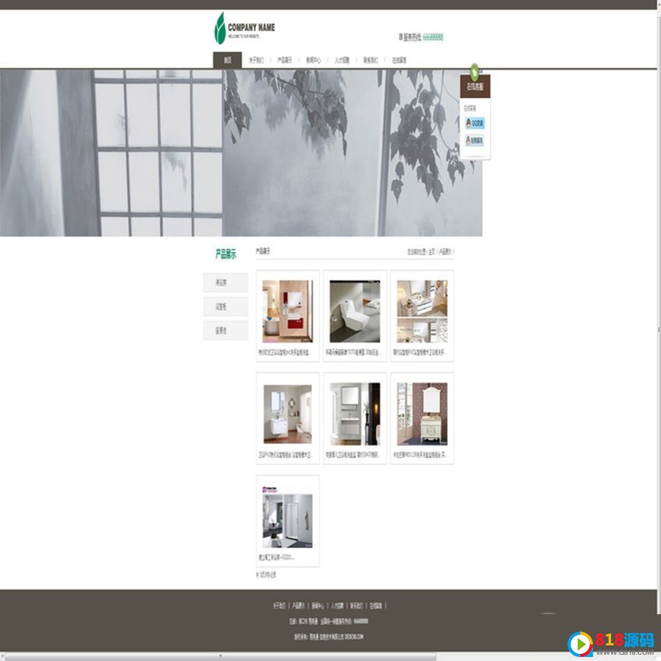The width and height of the screenshot is (661, 661).
Task: Open 新闻中心 in the header navigation
Action: 313,60
